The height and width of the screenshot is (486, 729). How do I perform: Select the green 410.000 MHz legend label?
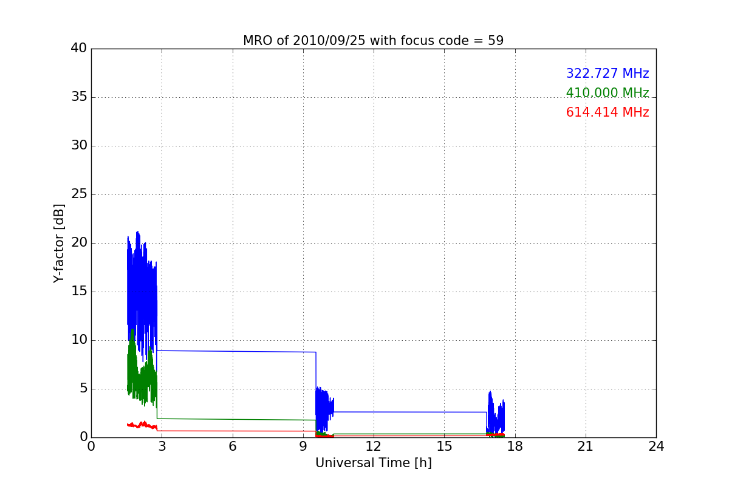click(607, 93)
